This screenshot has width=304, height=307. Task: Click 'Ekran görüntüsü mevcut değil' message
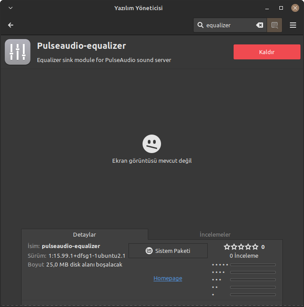pyautogui.click(x=152, y=161)
